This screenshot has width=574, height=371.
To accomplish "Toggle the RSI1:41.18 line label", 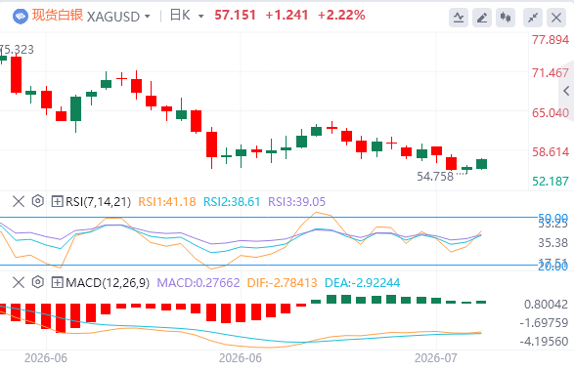I will (x=167, y=202).
